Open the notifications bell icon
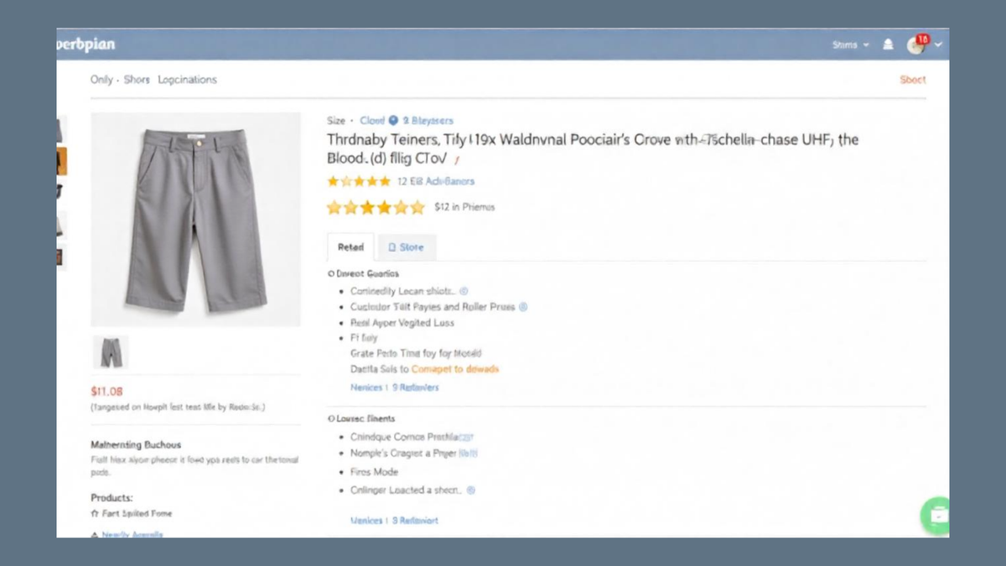1006x566 pixels. coord(889,44)
